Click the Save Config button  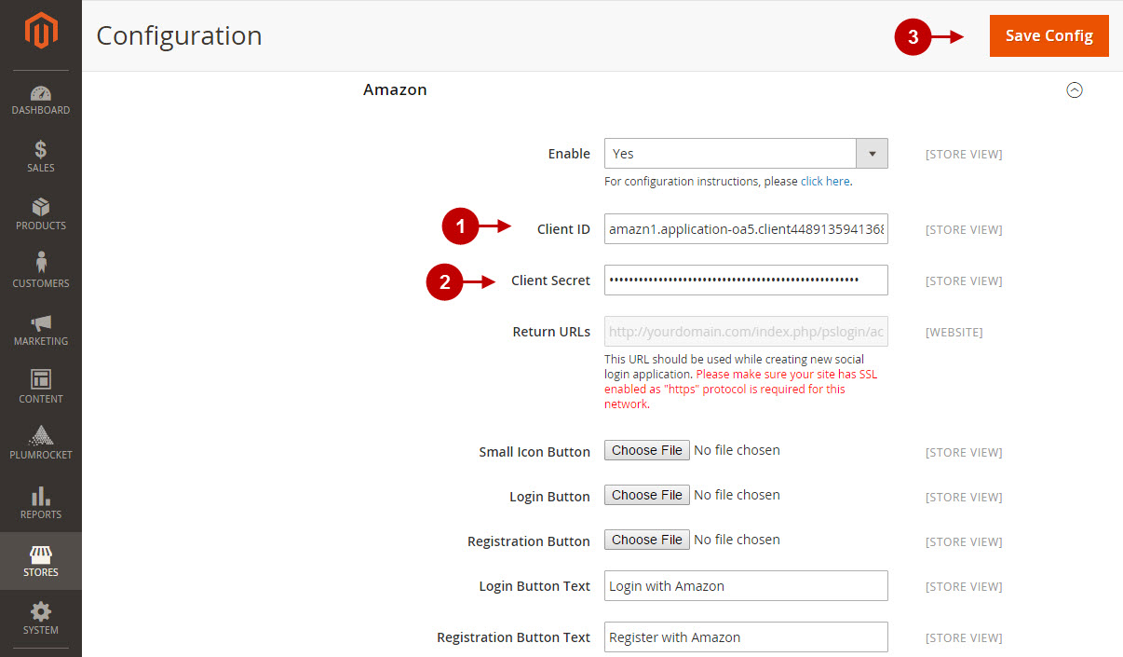click(1049, 35)
